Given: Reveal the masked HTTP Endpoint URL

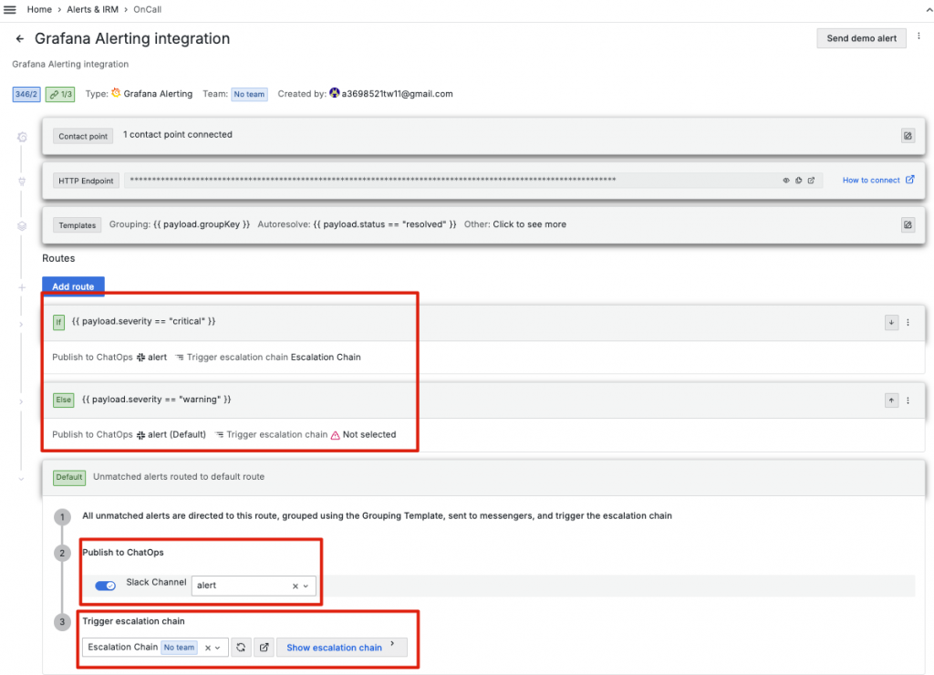Looking at the screenshot, I should (785, 181).
